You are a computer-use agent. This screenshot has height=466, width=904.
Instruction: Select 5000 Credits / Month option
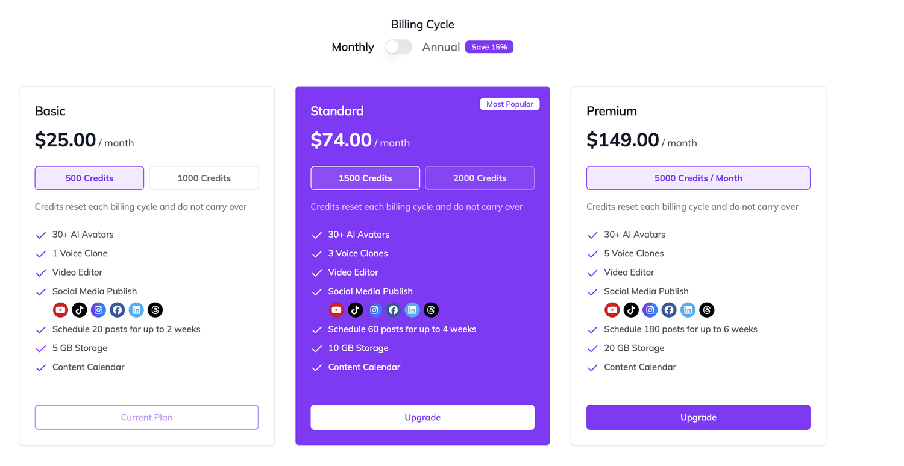pyautogui.click(x=698, y=178)
